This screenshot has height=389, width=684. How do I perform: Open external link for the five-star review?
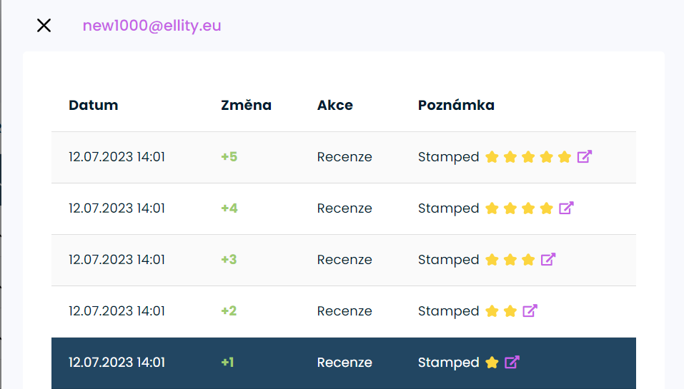pyautogui.click(x=584, y=157)
